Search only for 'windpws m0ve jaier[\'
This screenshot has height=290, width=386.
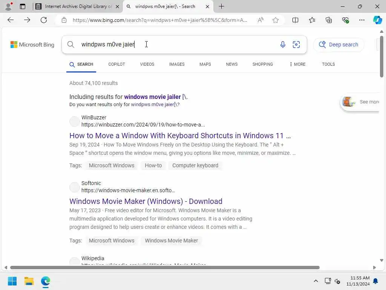click(x=155, y=105)
